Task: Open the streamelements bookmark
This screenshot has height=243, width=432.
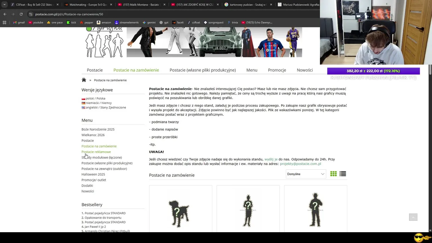Action: pos(127,23)
